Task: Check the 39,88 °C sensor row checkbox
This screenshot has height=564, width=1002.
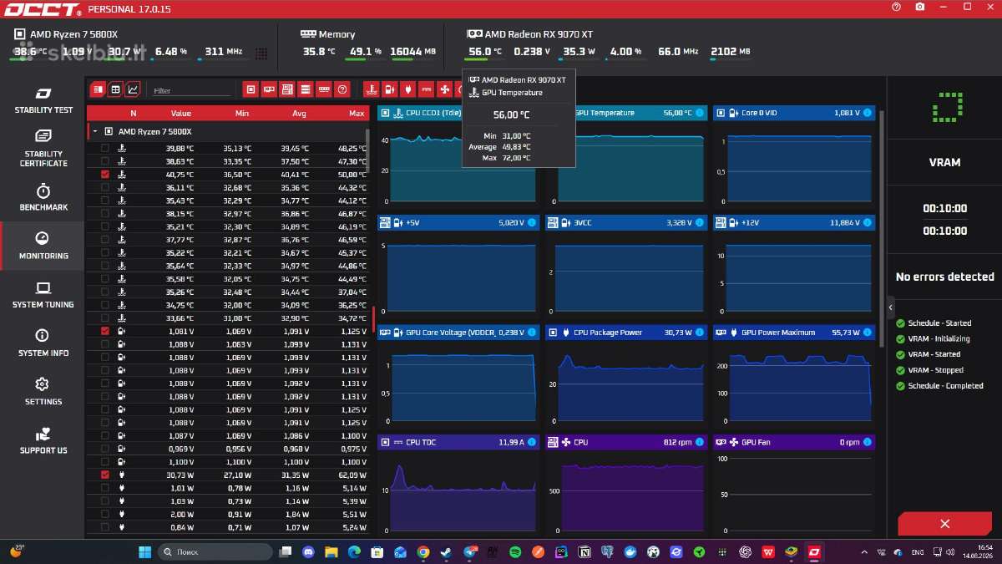Action: click(105, 148)
